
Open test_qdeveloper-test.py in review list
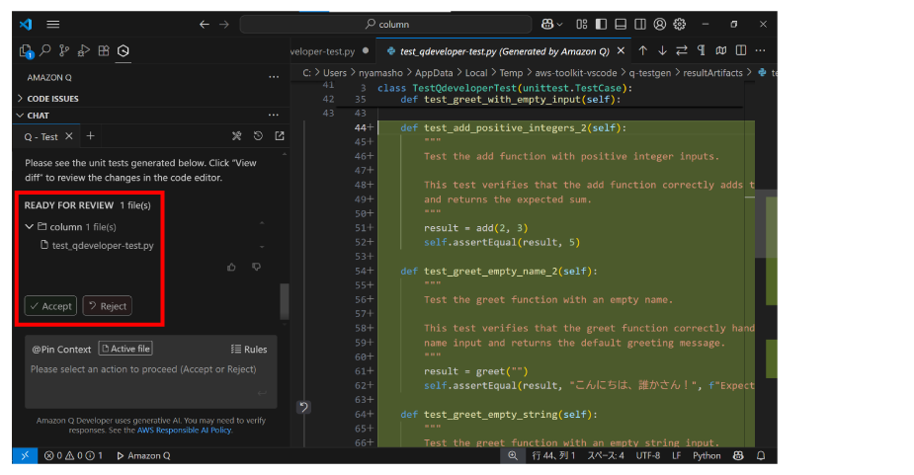(98, 245)
